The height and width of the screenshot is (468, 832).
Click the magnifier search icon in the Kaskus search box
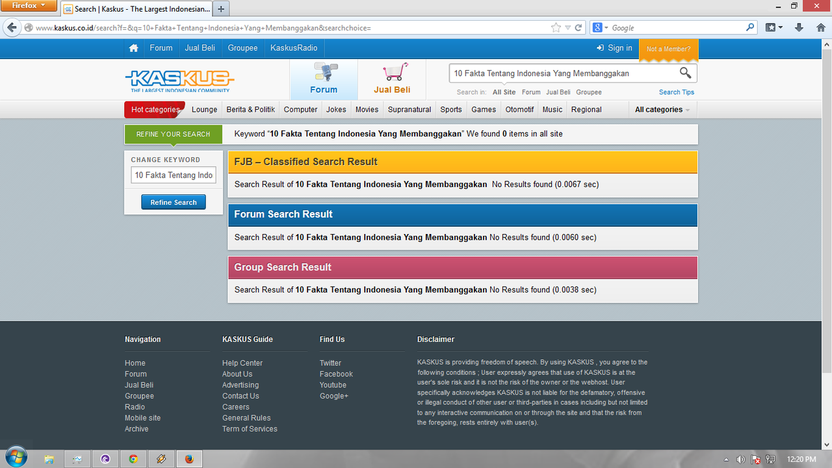tap(686, 73)
